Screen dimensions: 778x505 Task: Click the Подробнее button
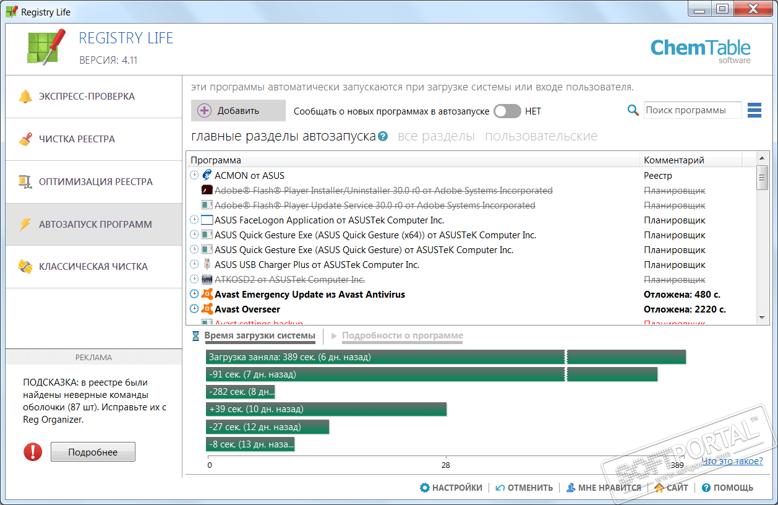tap(93, 452)
